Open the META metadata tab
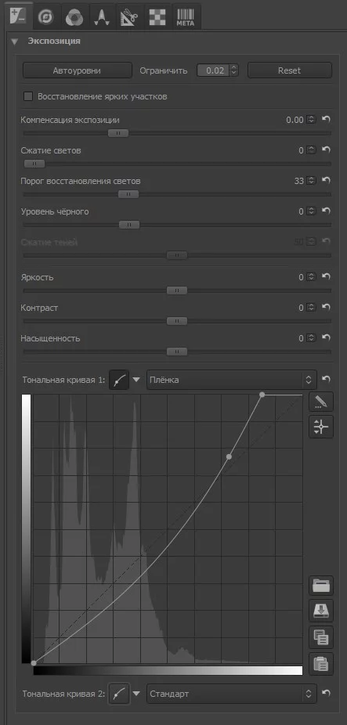Image resolution: width=347 pixels, height=725 pixels. coord(186,17)
